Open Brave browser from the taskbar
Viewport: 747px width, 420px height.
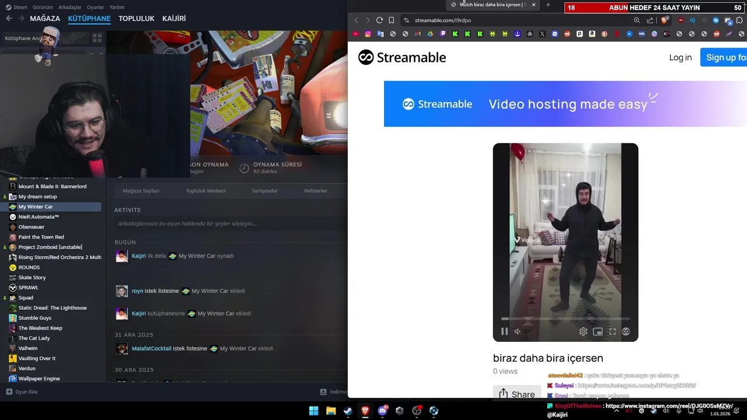tap(365, 411)
